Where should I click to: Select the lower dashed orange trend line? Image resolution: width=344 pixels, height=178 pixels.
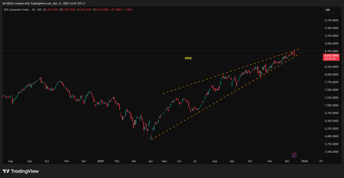224,97
